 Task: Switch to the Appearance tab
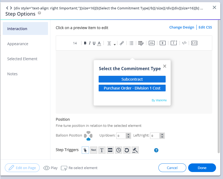pyautogui.click(x=18, y=44)
